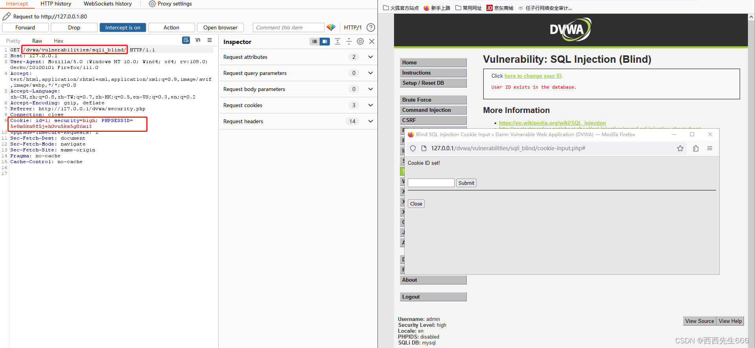Expand Request headers section
The image size is (755, 348).
tap(370, 121)
